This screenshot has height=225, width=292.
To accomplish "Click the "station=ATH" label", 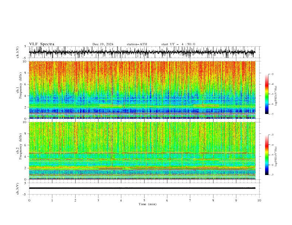I will [x=137, y=44].
